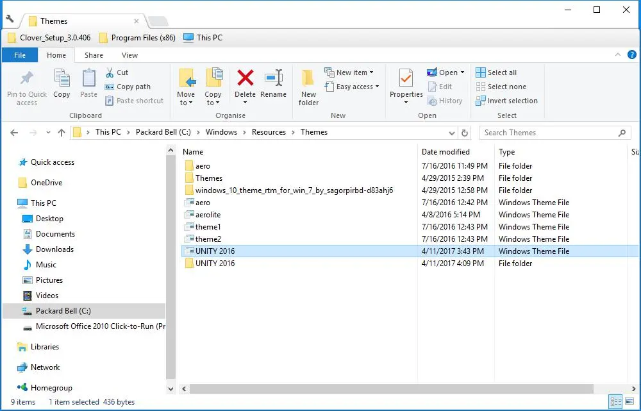Screen dimensions: 641x411
Task: Rename the selected file
Action: click(x=274, y=83)
